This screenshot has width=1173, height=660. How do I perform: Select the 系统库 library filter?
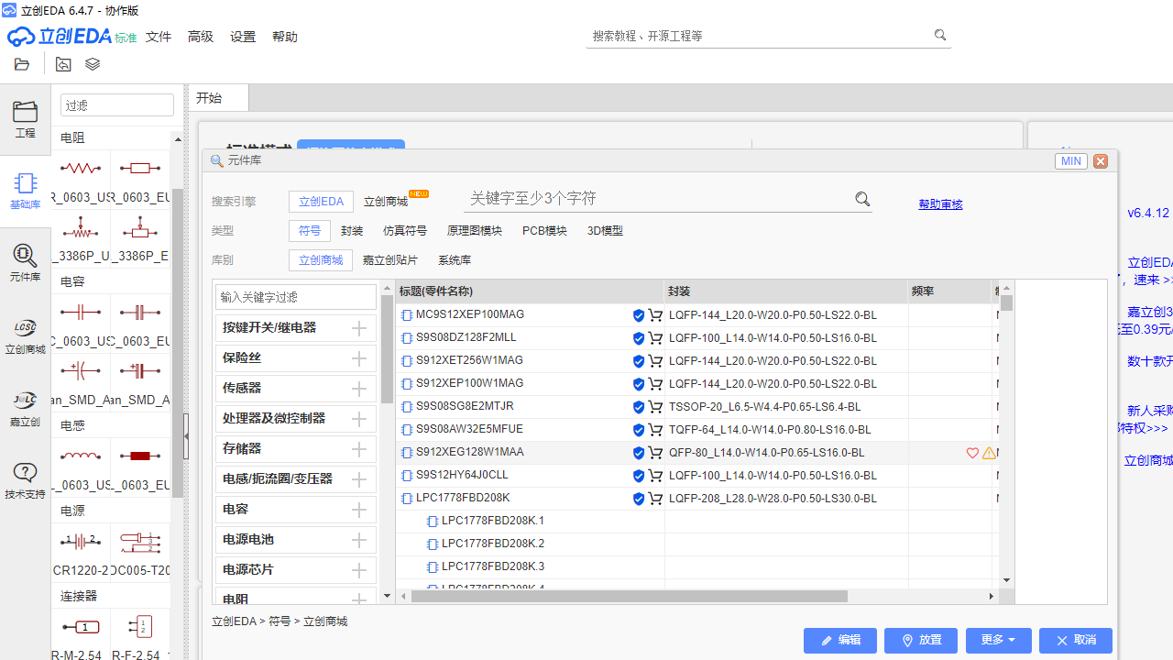pos(455,260)
